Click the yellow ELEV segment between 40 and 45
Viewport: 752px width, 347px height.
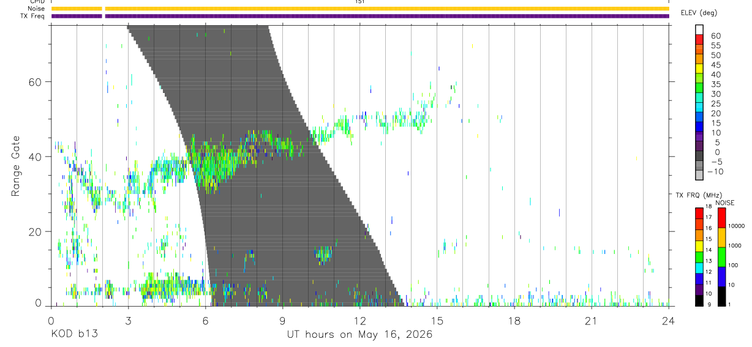pos(699,69)
